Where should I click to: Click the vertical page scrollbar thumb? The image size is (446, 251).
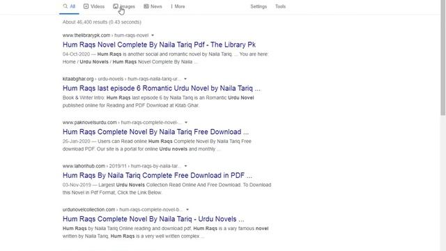[x=443, y=59]
